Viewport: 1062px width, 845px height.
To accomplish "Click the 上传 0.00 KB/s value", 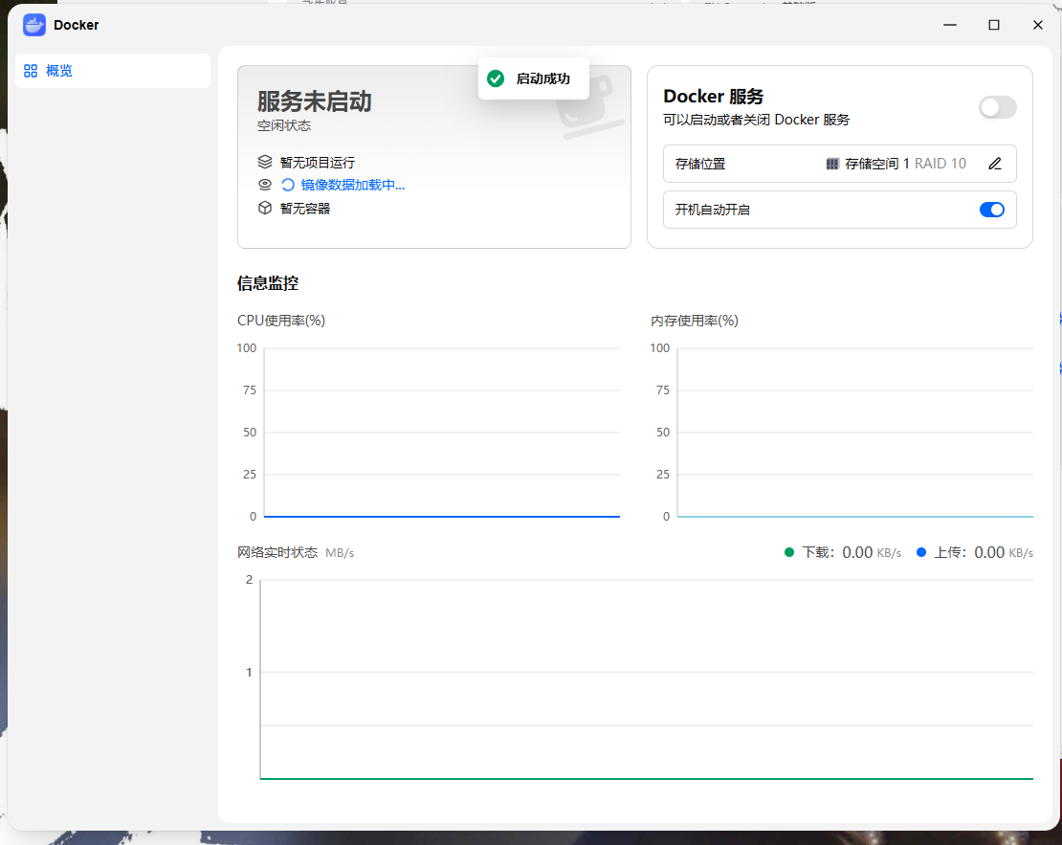I will (x=1003, y=553).
